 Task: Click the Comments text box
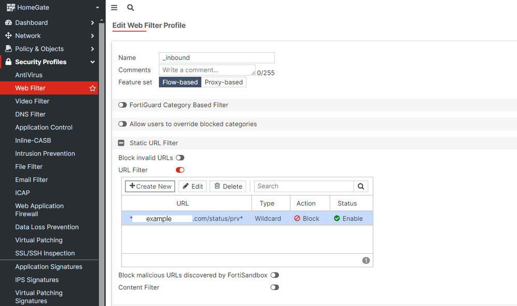(207, 70)
